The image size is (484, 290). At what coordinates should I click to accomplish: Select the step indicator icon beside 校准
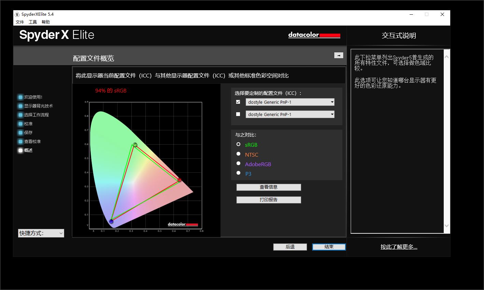click(20, 124)
